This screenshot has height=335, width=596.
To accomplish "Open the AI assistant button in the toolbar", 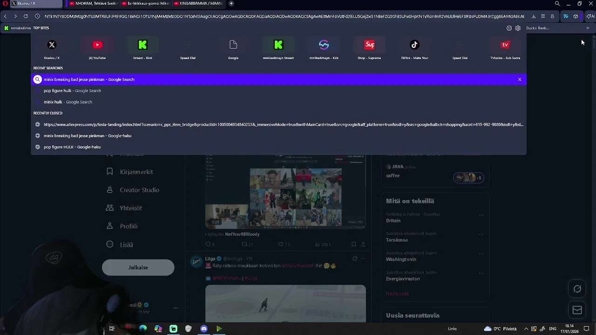I will tap(590, 16).
